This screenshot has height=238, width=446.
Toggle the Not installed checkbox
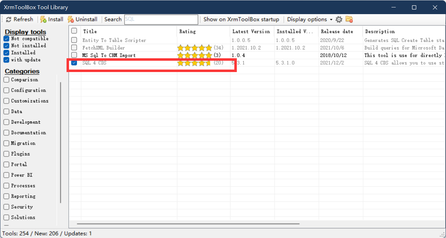click(x=6, y=46)
